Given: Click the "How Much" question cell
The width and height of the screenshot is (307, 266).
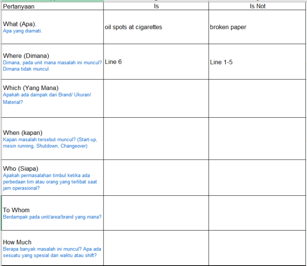Looking at the screenshot, I should pyautogui.click(x=52, y=248).
